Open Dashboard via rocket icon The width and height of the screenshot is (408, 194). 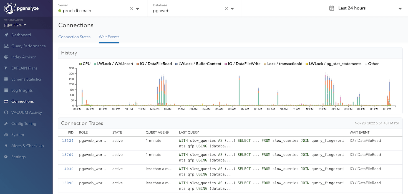pos(6,35)
